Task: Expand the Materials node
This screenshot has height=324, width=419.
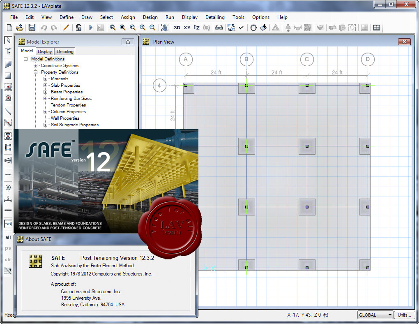Action: pyautogui.click(x=45, y=79)
